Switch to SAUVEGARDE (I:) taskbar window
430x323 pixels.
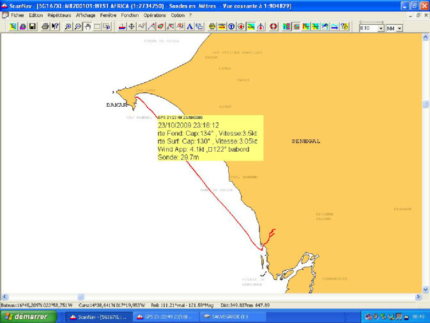[227, 317]
